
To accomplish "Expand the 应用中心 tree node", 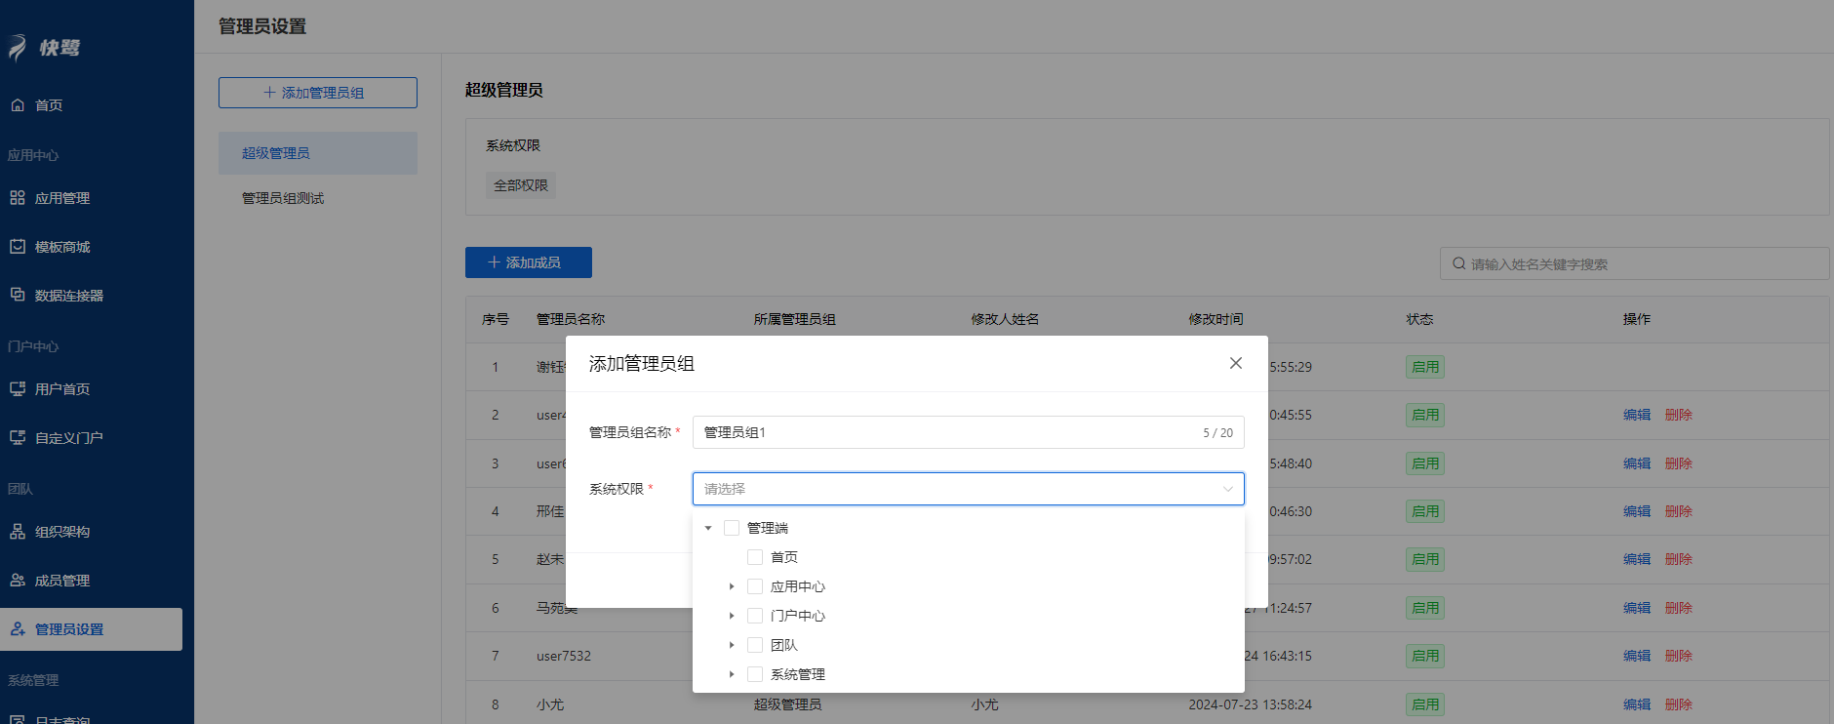I will tap(732, 586).
